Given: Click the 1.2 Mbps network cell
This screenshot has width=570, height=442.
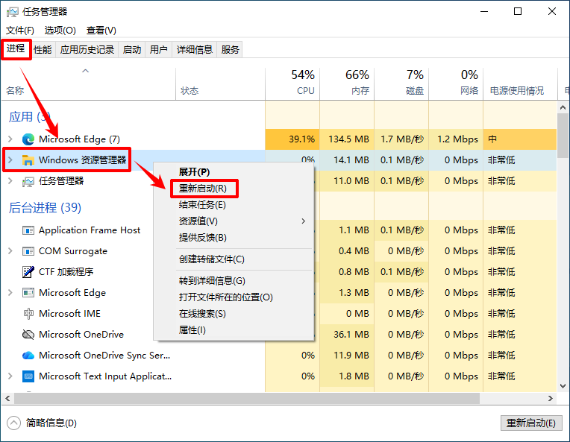Looking at the screenshot, I should (457, 139).
